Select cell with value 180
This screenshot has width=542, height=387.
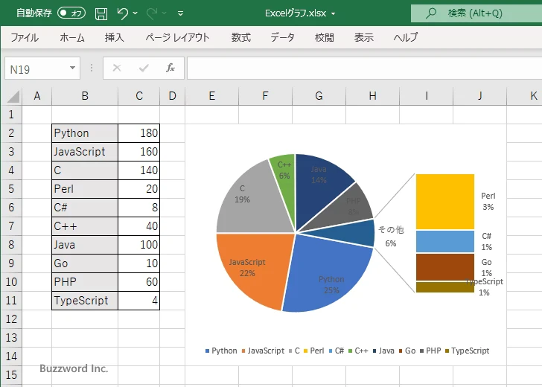tap(139, 133)
